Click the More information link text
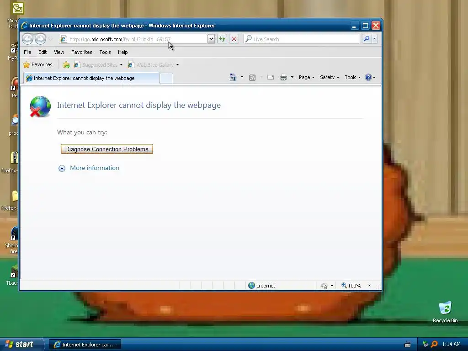 pyautogui.click(x=94, y=168)
